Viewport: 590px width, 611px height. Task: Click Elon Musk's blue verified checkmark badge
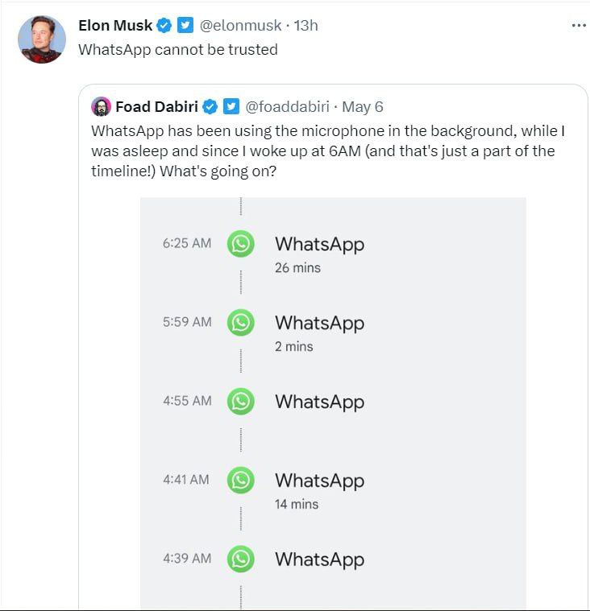[x=164, y=26]
